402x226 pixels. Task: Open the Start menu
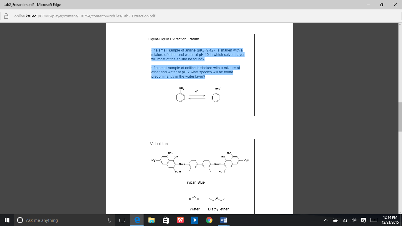[x=6, y=220]
